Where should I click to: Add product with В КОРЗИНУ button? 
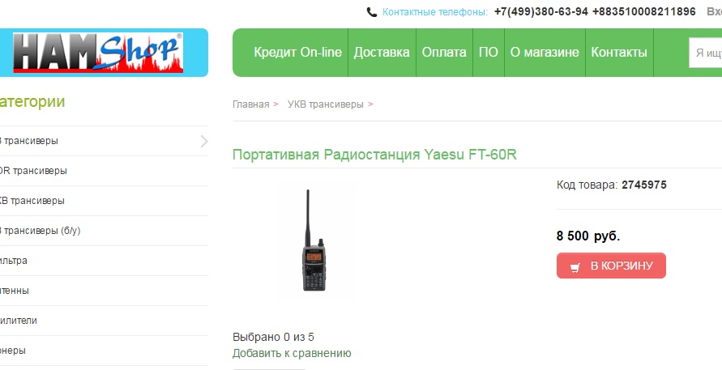click(x=611, y=266)
